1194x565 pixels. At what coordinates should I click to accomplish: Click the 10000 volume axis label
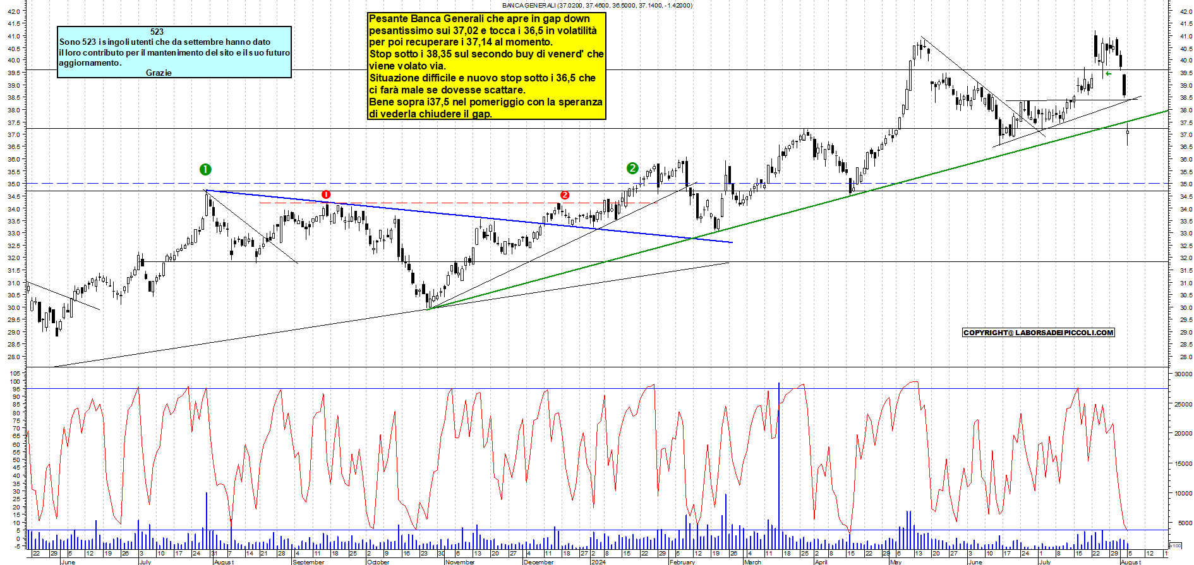[1183, 494]
